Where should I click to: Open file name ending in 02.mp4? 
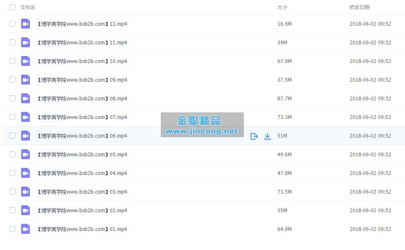[82, 211]
